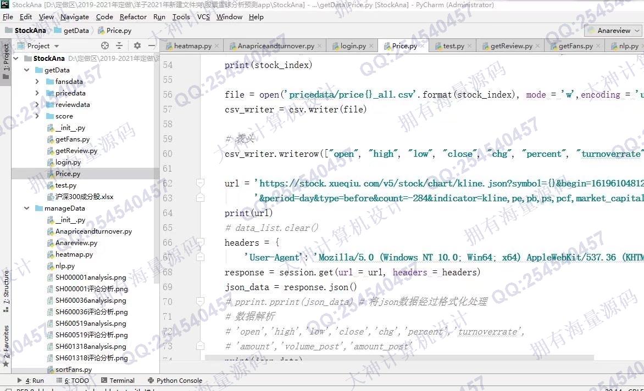Click getData breadcrumb in navigation bar
The width and height of the screenshot is (644, 391).
(71, 30)
